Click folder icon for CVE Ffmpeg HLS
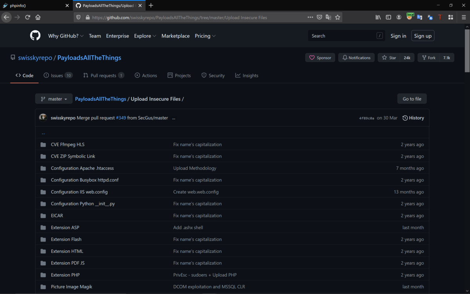Viewport: 470px width, 294px height. [x=43, y=145]
